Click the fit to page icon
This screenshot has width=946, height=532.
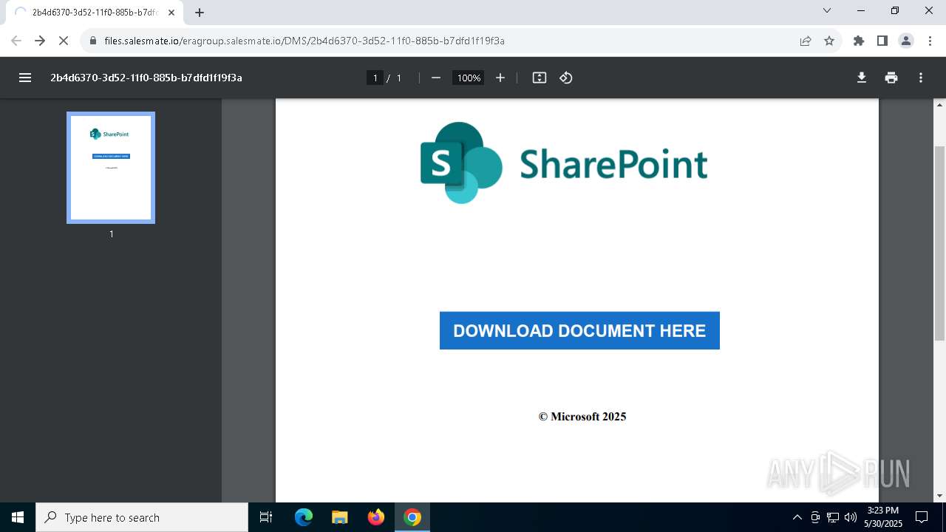click(x=540, y=78)
